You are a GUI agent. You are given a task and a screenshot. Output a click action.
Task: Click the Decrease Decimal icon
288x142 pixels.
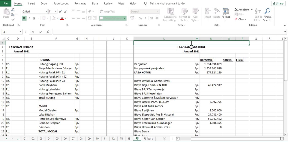[x=157, y=18]
